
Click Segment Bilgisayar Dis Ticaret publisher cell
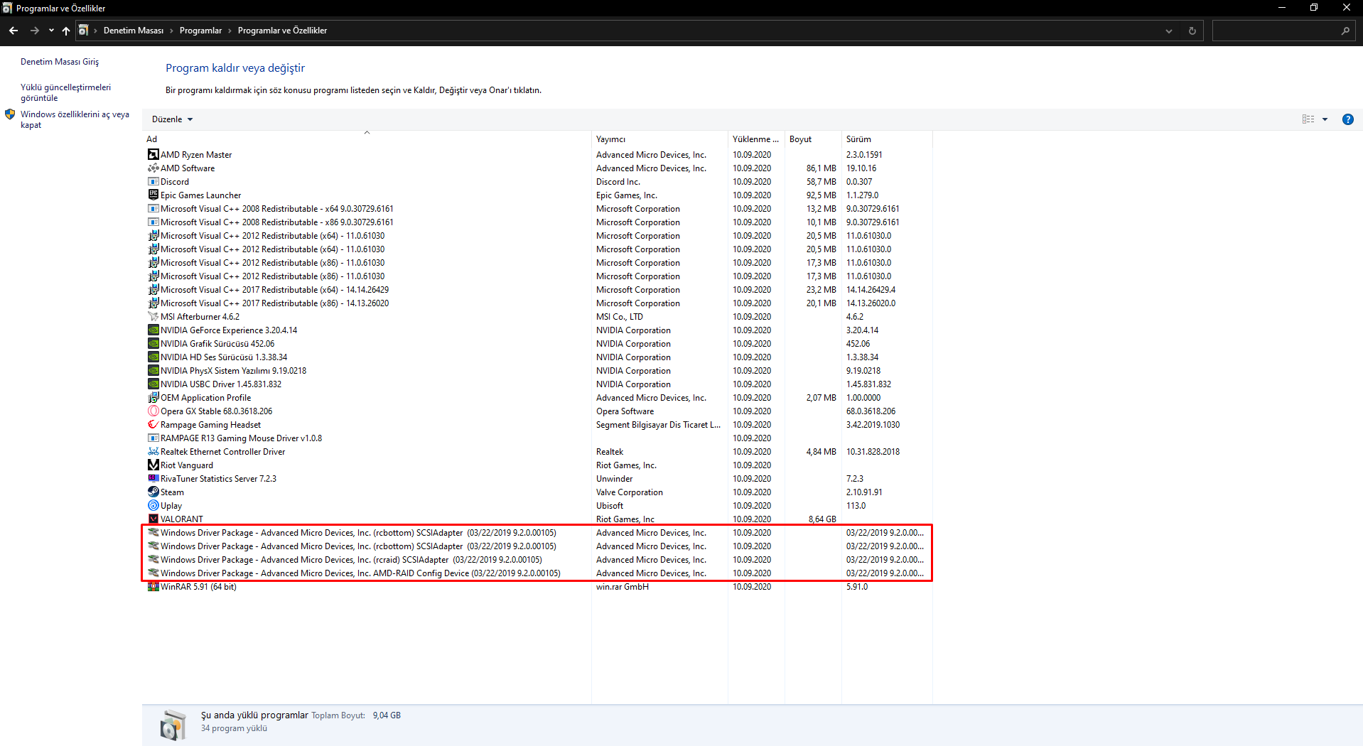point(659,424)
